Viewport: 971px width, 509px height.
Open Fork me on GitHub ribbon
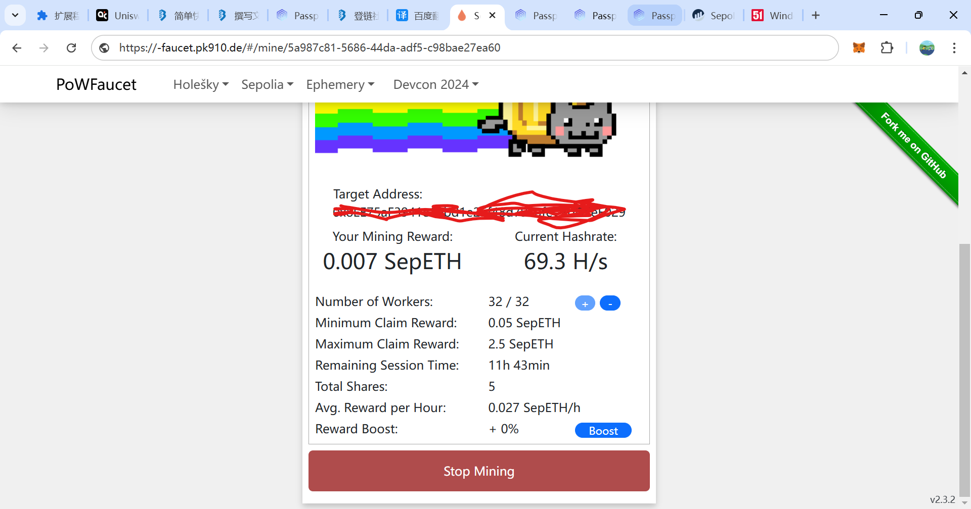pos(913,145)
